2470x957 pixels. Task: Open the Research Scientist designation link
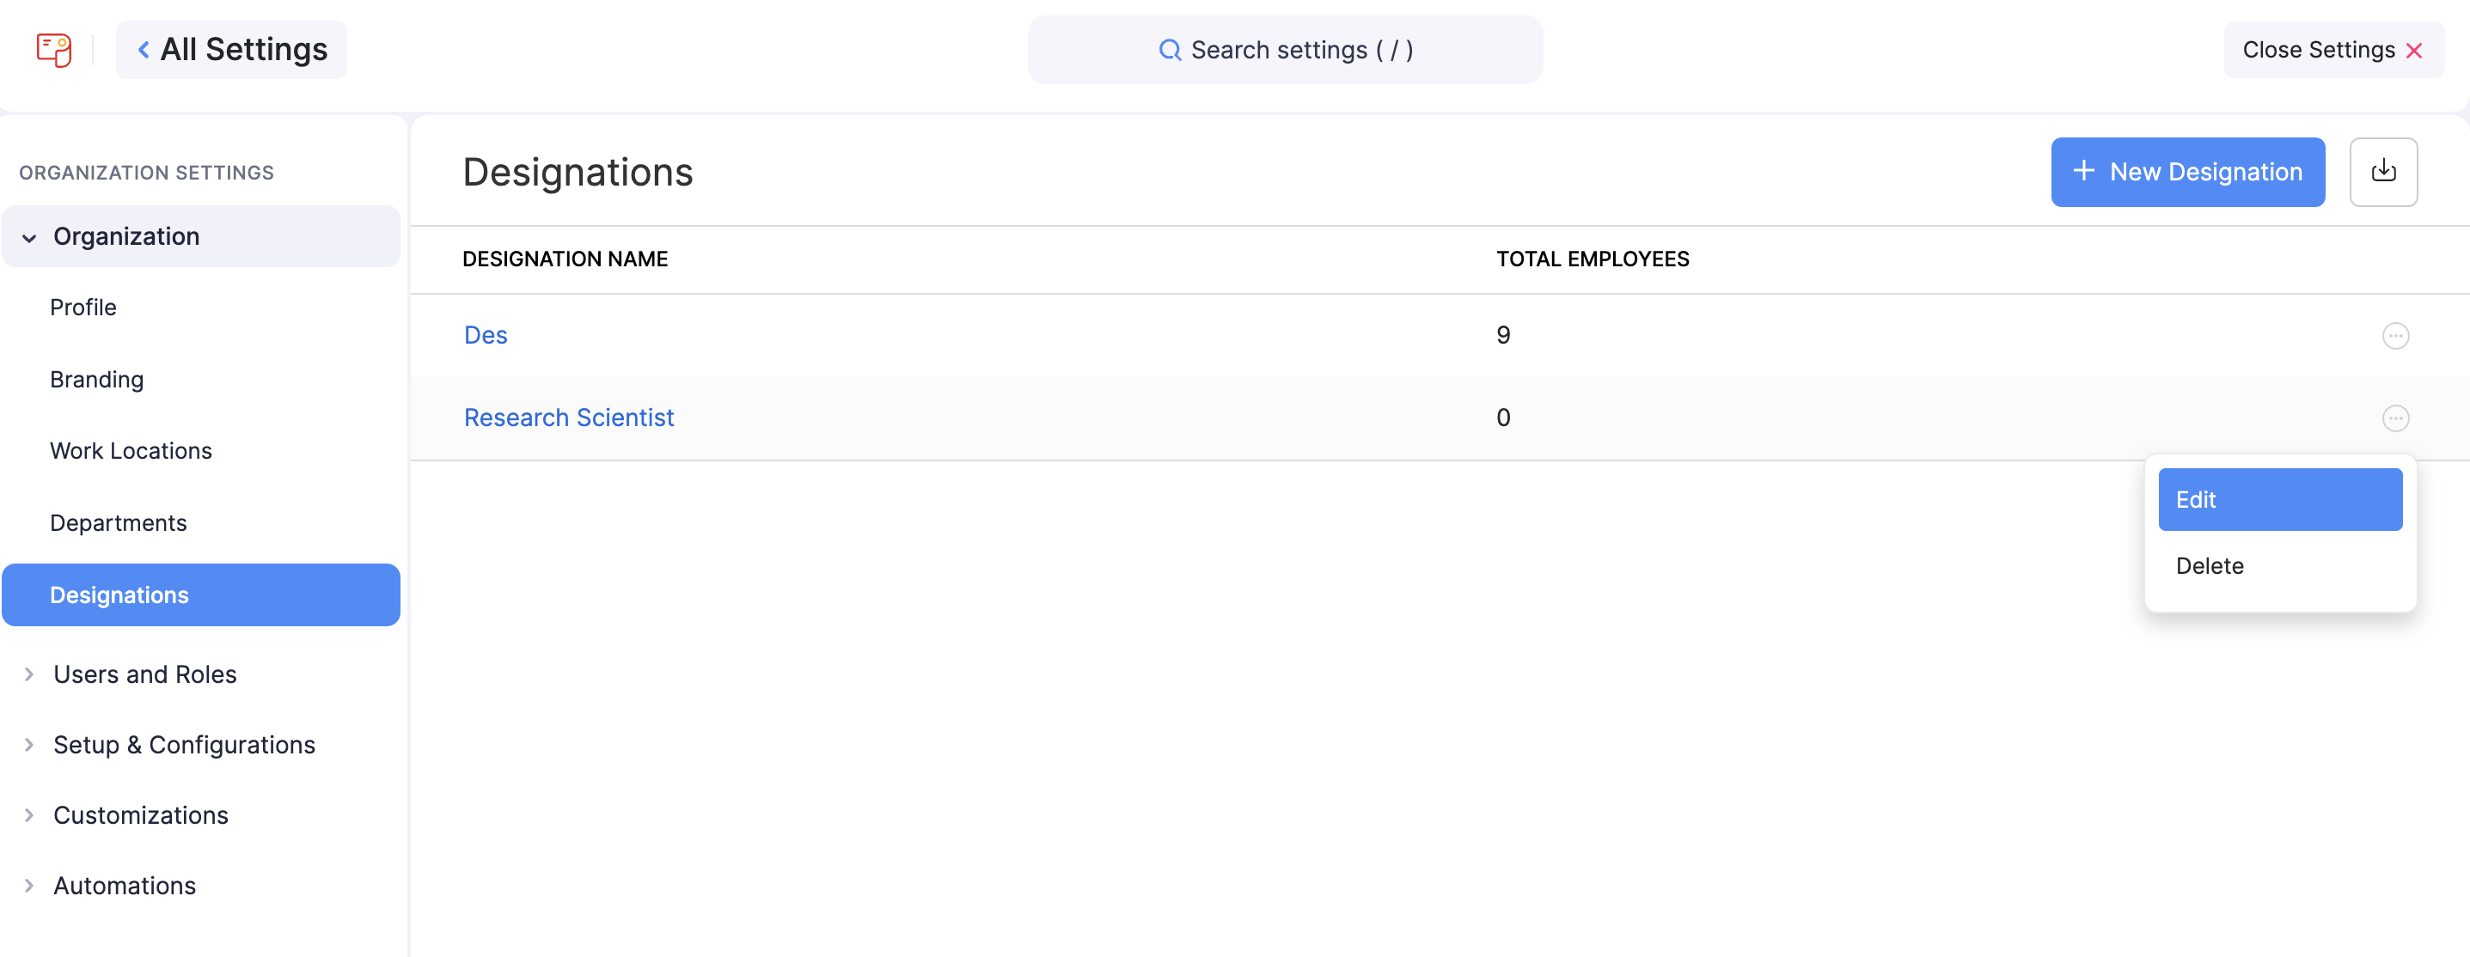coord(569,418)
